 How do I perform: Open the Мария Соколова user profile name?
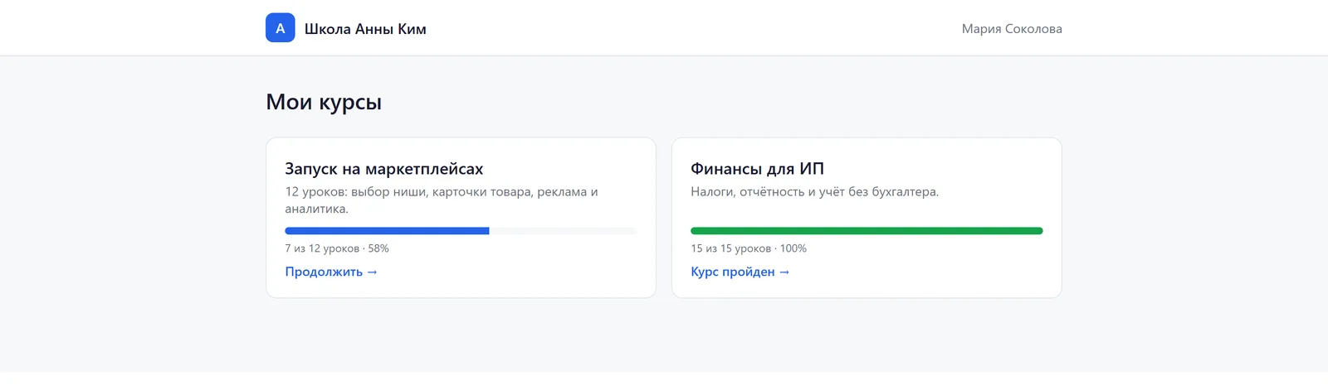tap(1012, 29)
